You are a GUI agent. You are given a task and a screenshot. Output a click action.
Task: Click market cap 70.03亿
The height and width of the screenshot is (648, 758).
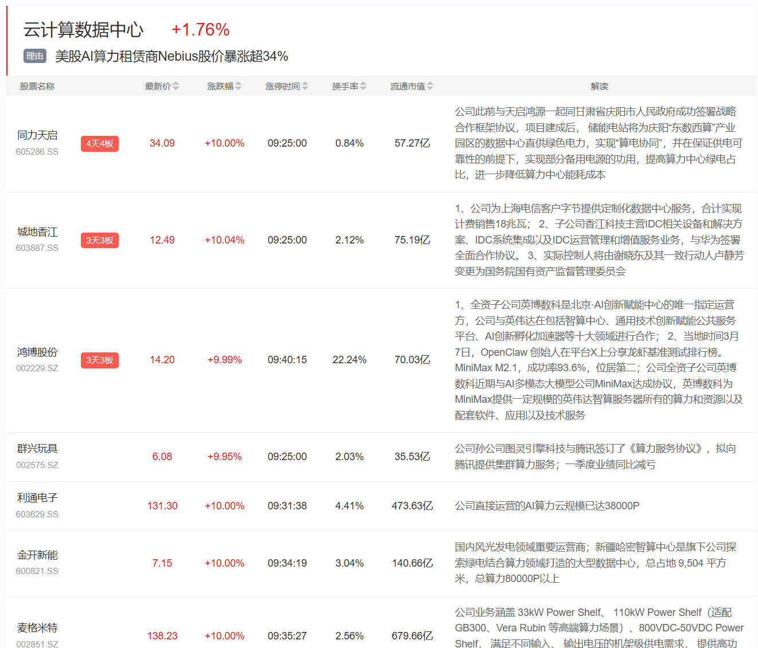click(412, 360)
